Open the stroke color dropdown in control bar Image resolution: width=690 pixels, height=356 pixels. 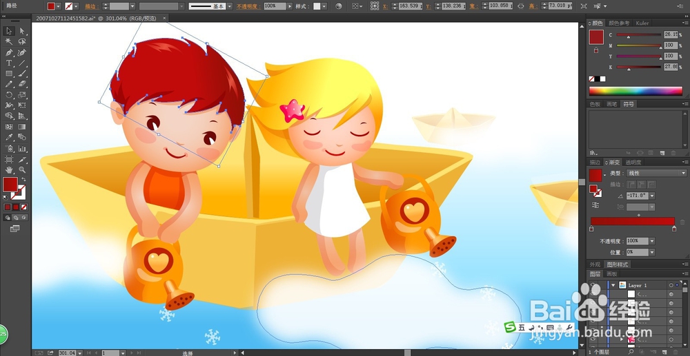(x=76, y=6)
